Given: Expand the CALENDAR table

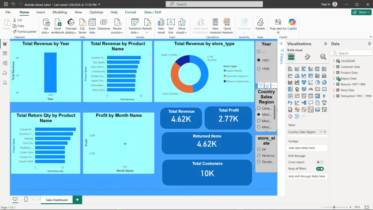Looking at the screenshot, I should (x=334, y=61).
